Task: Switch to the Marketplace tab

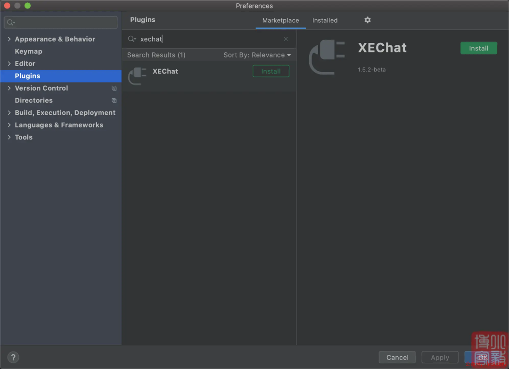Action: pyautogui.click(x=280, y=20)
